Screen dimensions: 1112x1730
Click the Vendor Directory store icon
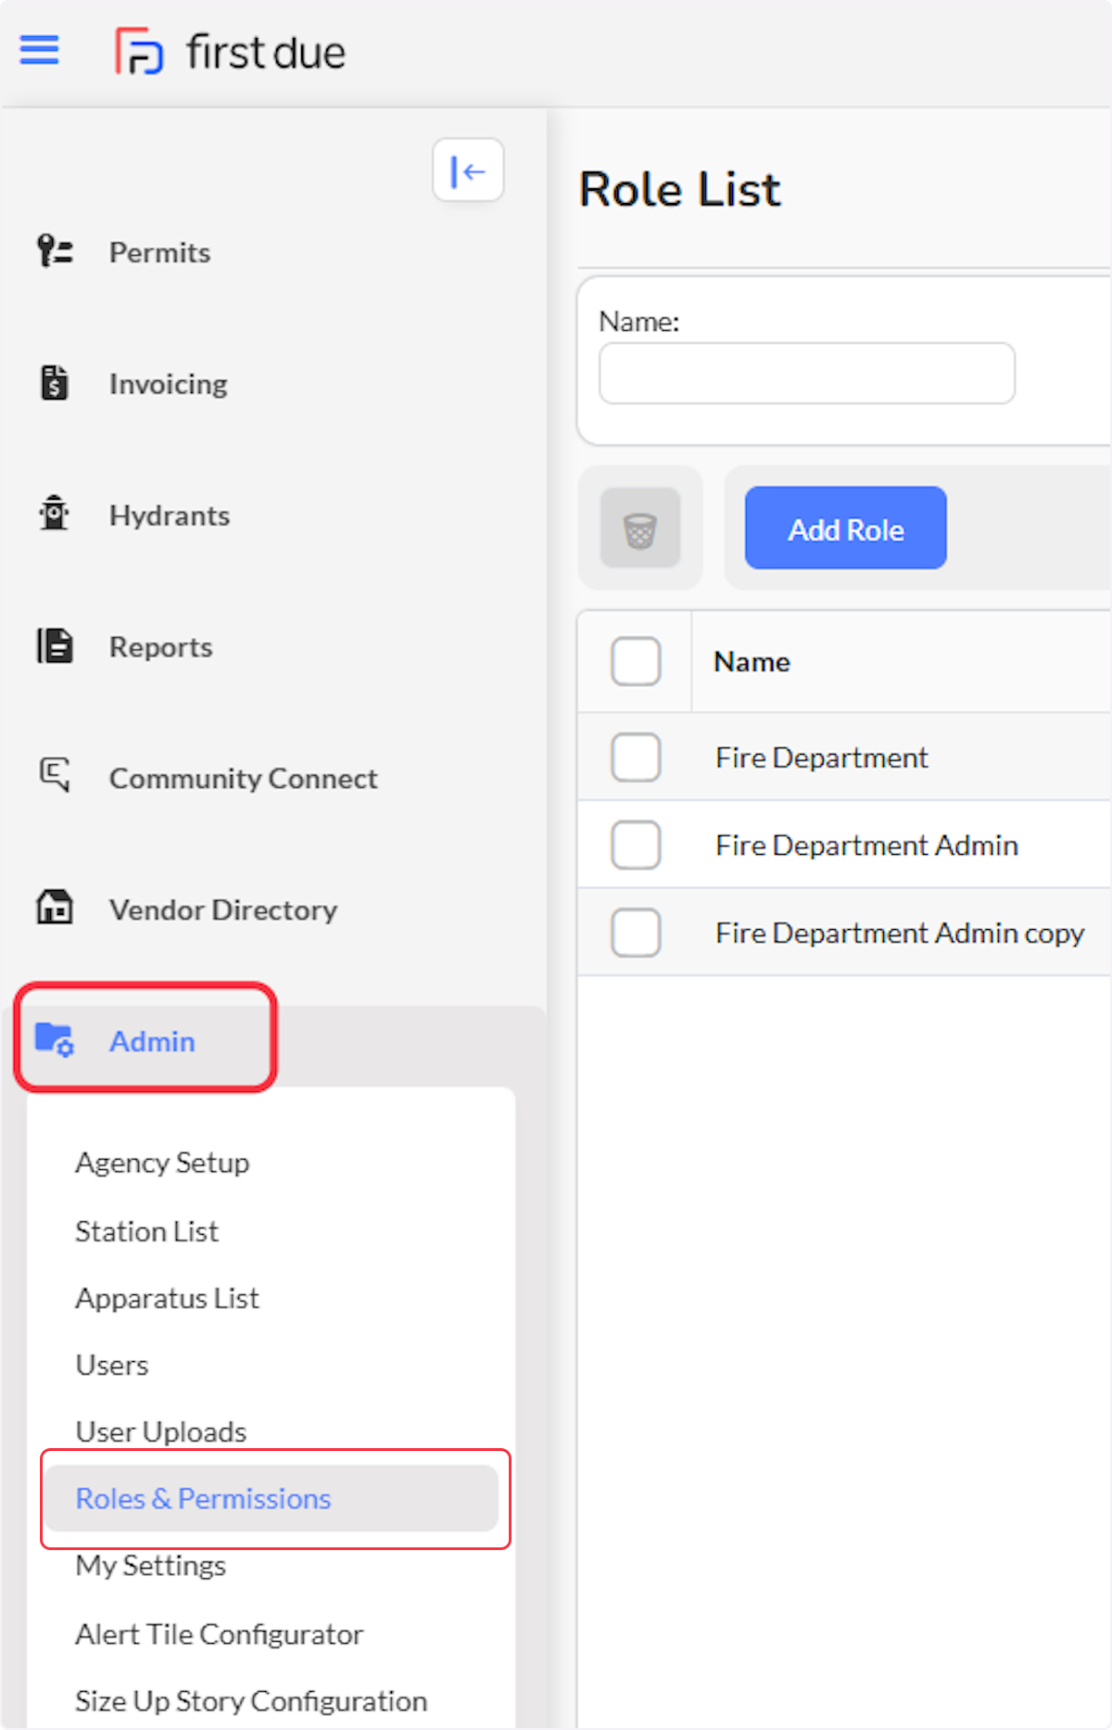click(55, 908)
